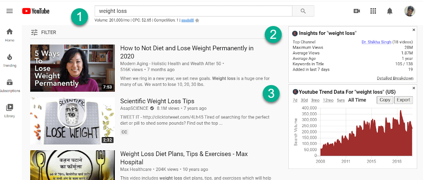Click the Average Age 1 year value
423x180 pixels.
tap(407, 59)
